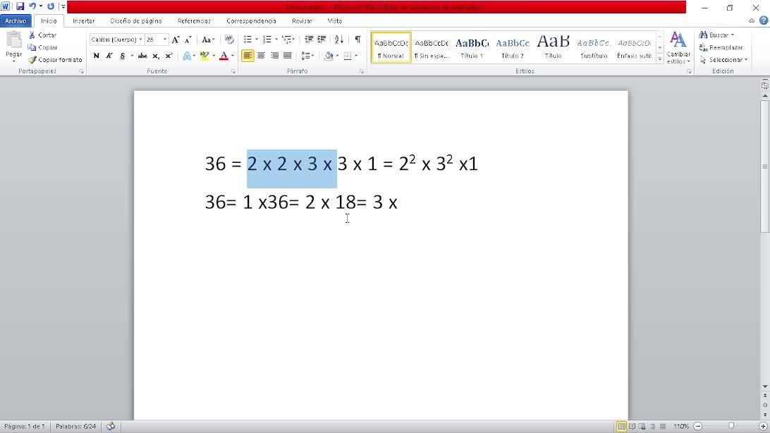The height and width of the screenshot is (433, 770).
Task: Open Change Case Aa dropdown
Action: [208, 39]
